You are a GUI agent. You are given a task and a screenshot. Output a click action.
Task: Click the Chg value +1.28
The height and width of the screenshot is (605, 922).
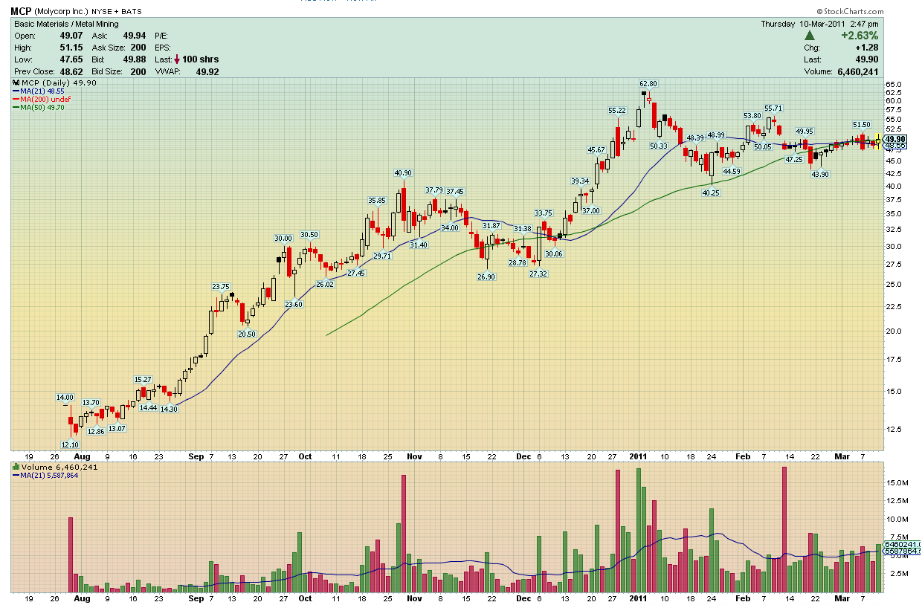tap(866, 48)
